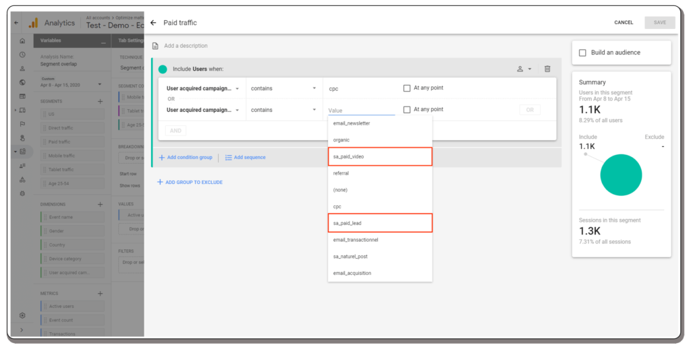
Task: Collapse the Analysis sidebar item arrow
Action: [16, 152]
